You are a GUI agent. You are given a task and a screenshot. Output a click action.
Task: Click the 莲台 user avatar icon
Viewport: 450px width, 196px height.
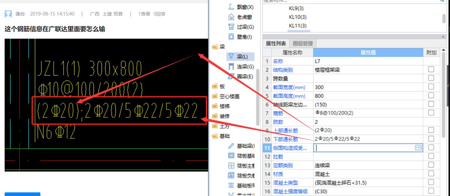[x=8, y=14]
